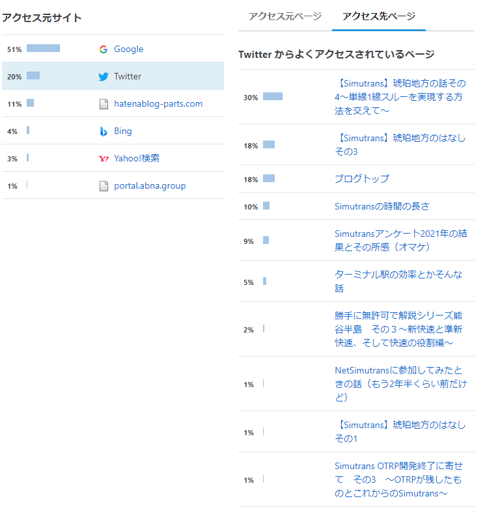Click the 5% value beside ターミナル駅
Image resolution: width=487 pixels, height=514 pixels.
click(249, 282)
